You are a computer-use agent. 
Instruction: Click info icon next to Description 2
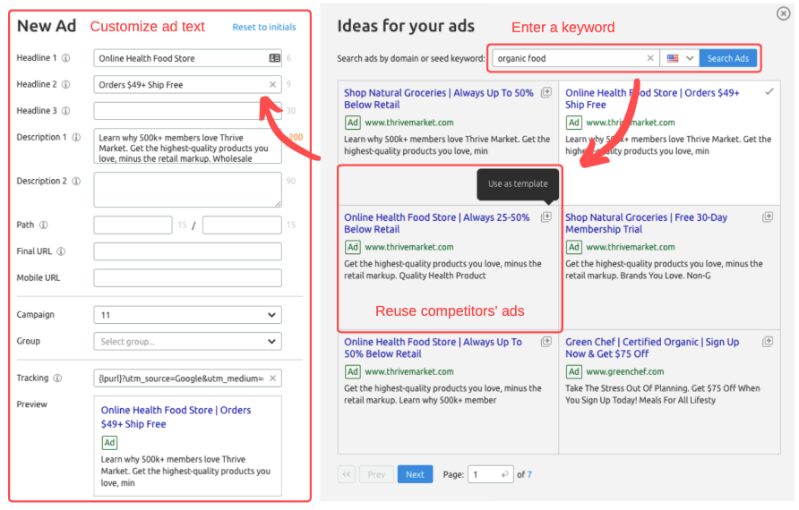[x=76, y=182]
